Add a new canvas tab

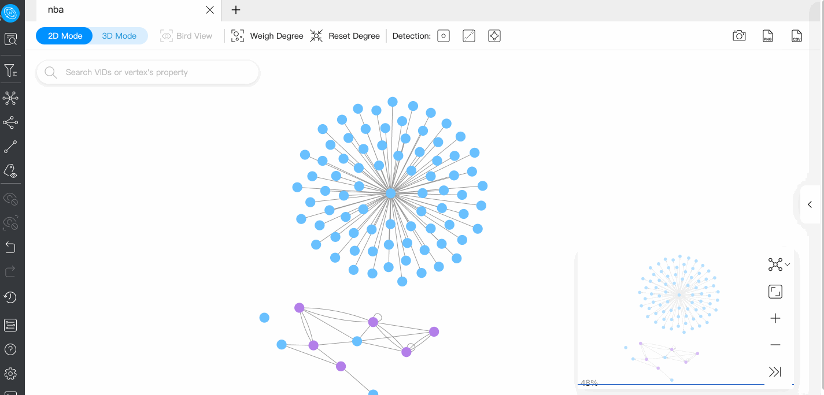coord(236,10)
